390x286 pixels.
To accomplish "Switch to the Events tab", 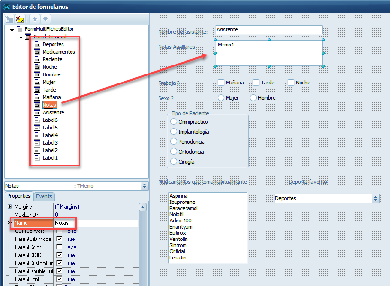I will [x=44, y=196].
